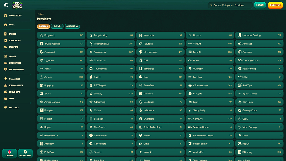Sort providers by Amount
Screen dimensions: 286x161
coord(72,26)
